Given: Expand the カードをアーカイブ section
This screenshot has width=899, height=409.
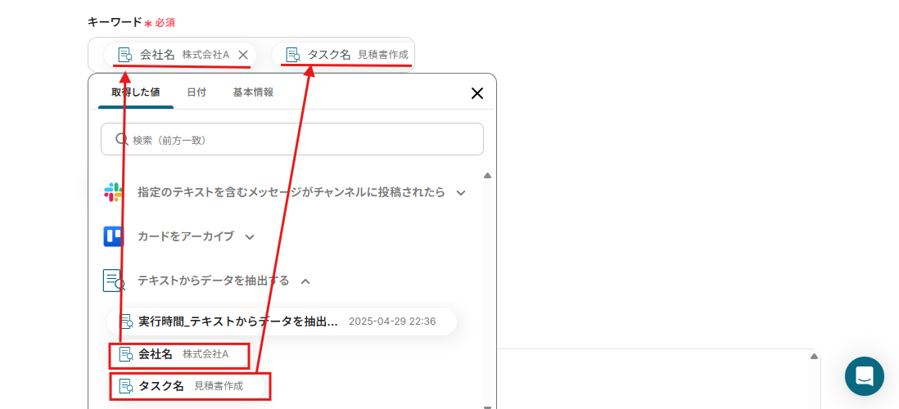Looking at the screenshot, I should tap(250, 236).
